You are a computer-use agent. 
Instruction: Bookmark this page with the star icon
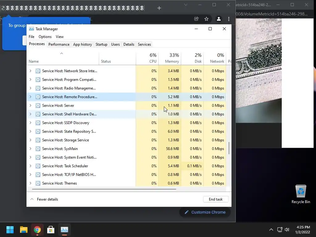click(206, 19)
